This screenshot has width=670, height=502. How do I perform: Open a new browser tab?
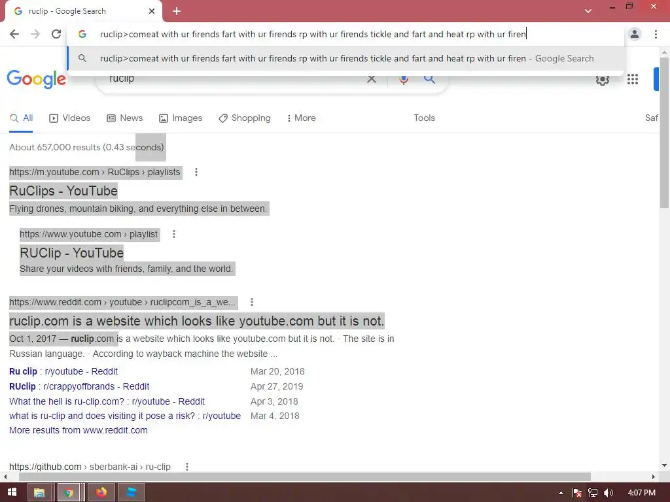[177, 11]
